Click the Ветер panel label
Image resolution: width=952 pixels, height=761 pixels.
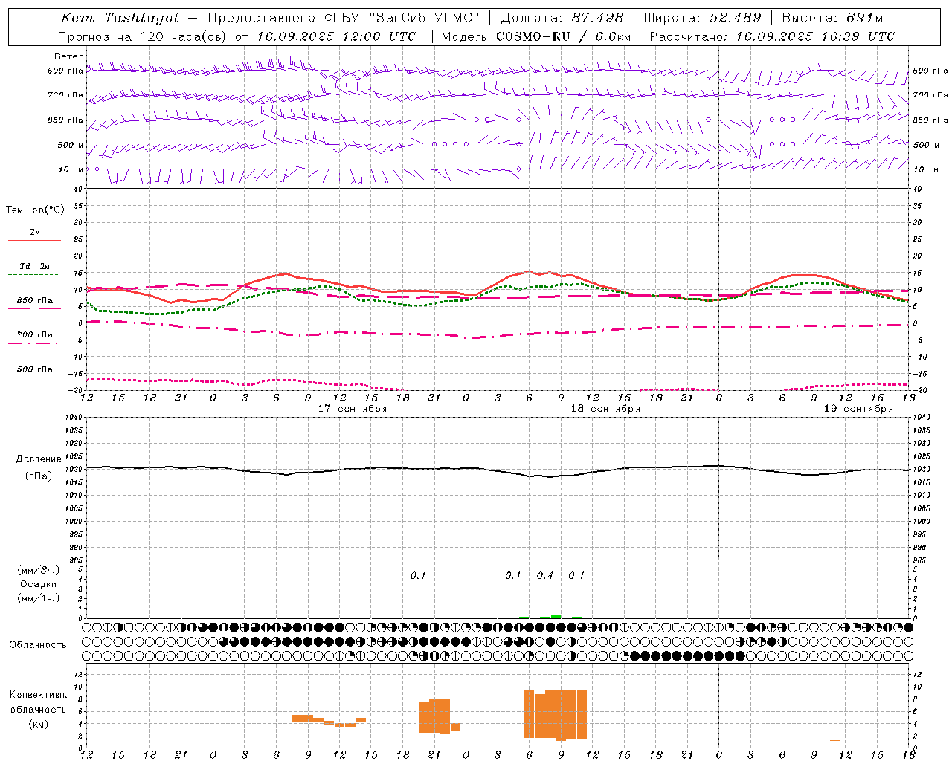pyautogui.click(x=69, y=56)
